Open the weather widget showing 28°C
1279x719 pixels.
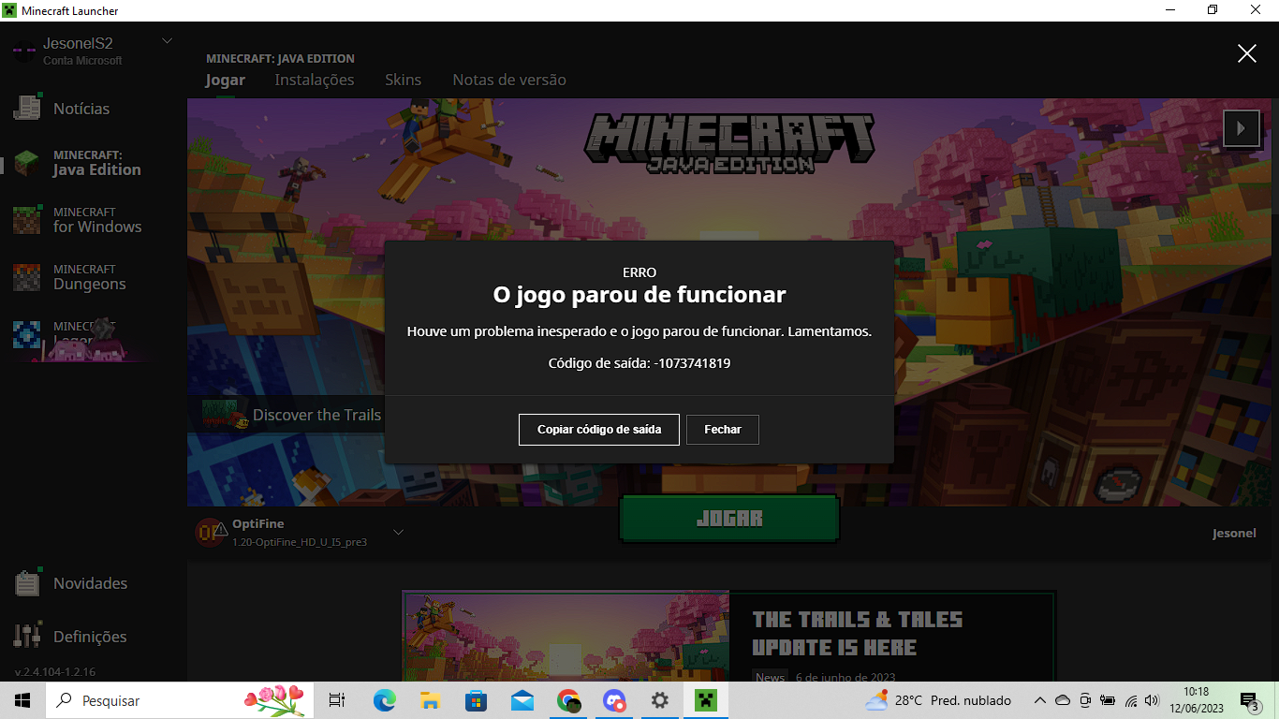[x=938, y=700]
